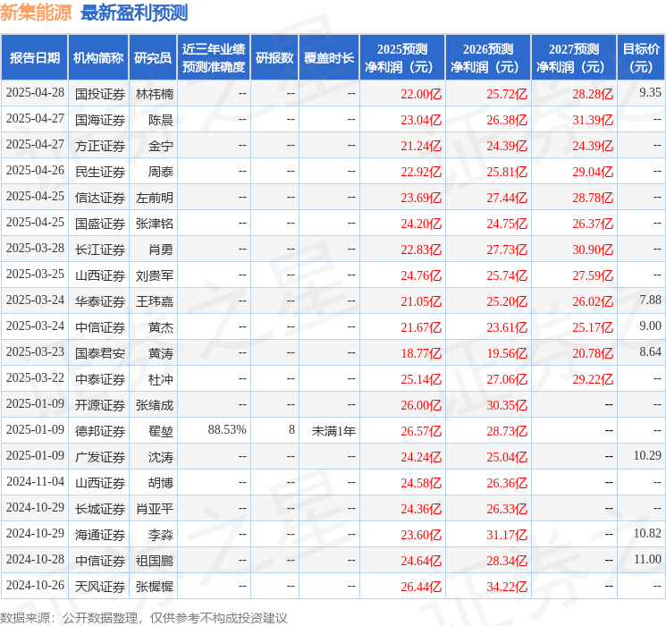The width and height of the screenshot is (666, 626).
Task: Select researcher 胡博
Action: (x=161, y=483)
